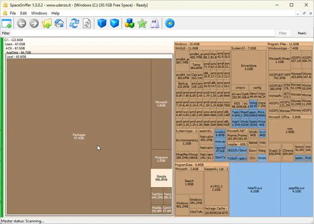Restore the inner child window
The height and width of the screenshot is (224, 314).
[304, 13]
